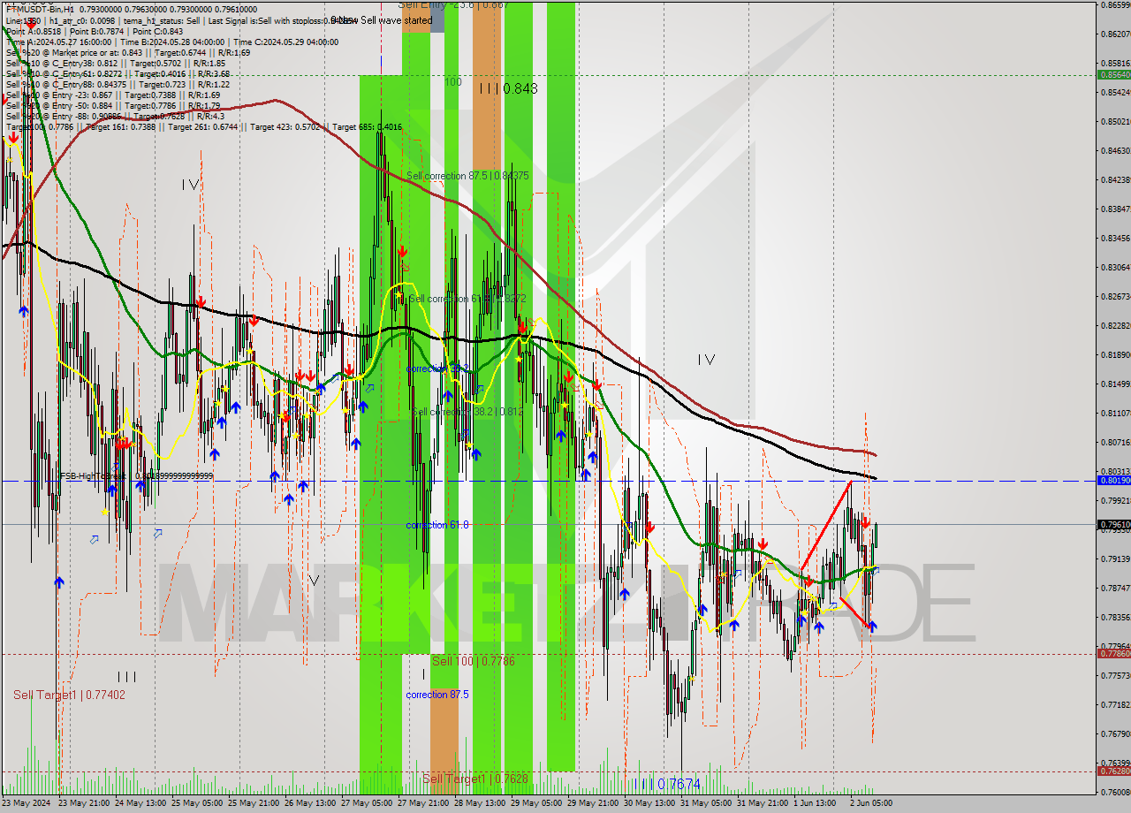Screen dimensions: 1131x813
Task: Click the FTMUSDT-Bin,H1 symbol title text
Action: [x=40, y=9]
